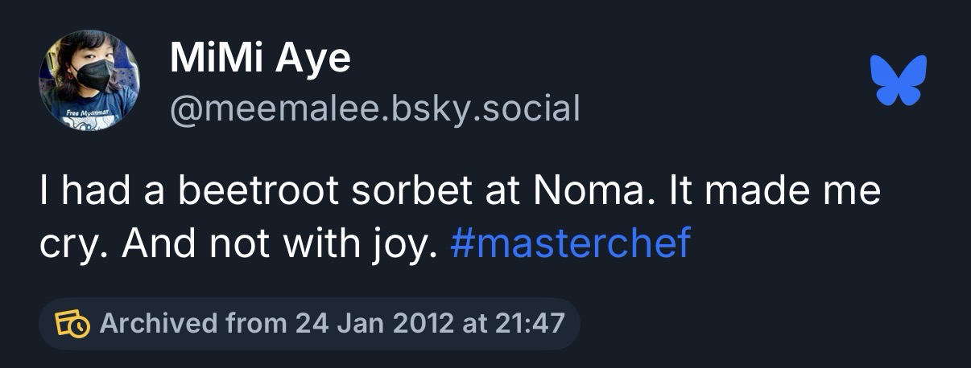The height and width of the screenshot is (368, 971).
Task: Open the @meemalee.bsky.social handle link
Action: tap(374, 108)
